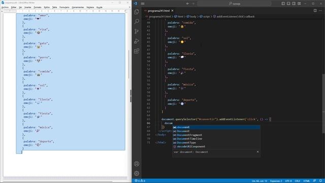Screen dimensions: 325x183
Task: Click the 'Espacios: 2' indentation entry
Action: click(x=276, y=181)
